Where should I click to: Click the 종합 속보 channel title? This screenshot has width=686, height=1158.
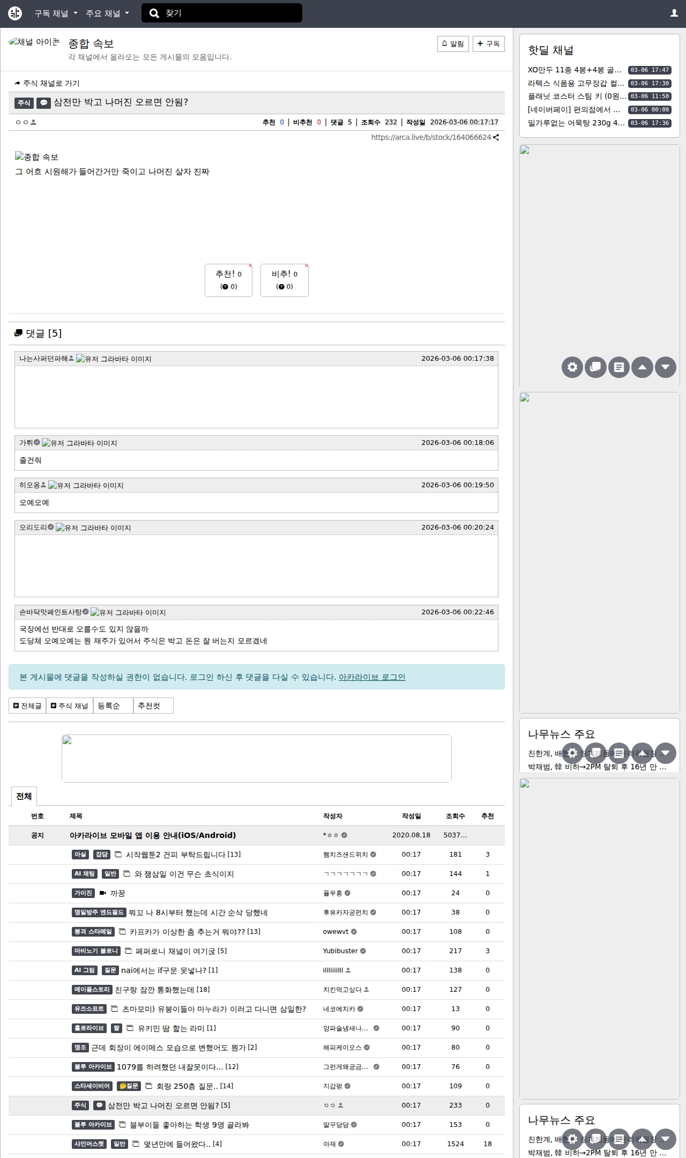[x=91, y=43]
